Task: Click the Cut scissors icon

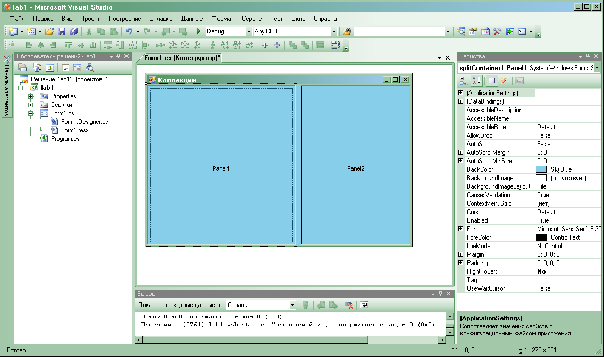Action: point(89,31)
